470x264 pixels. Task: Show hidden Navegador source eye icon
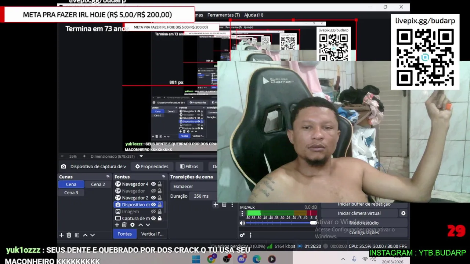point(153,191)
